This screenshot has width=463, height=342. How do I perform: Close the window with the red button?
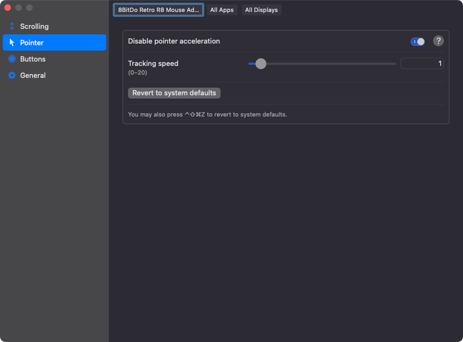pos(8,8)
